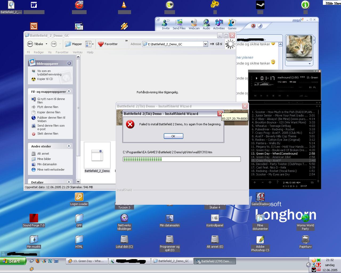Launch Firefox from the quick launch bar
The width and height of the screenshot is (341, 273).
[x=38, y=261]
